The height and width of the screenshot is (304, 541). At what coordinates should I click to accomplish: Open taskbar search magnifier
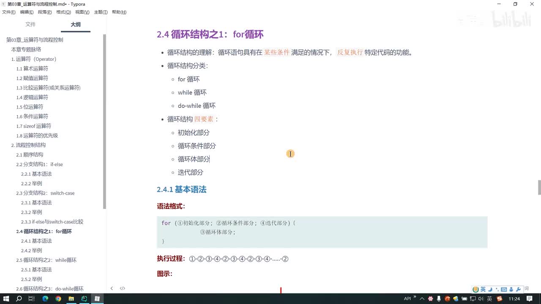[19, 299]
